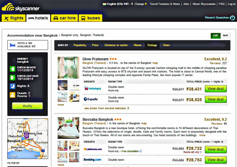Click Glow Pratunam three-star rating icons
The width and height of the screenshot is (237, 167).
tap(113, 59)
